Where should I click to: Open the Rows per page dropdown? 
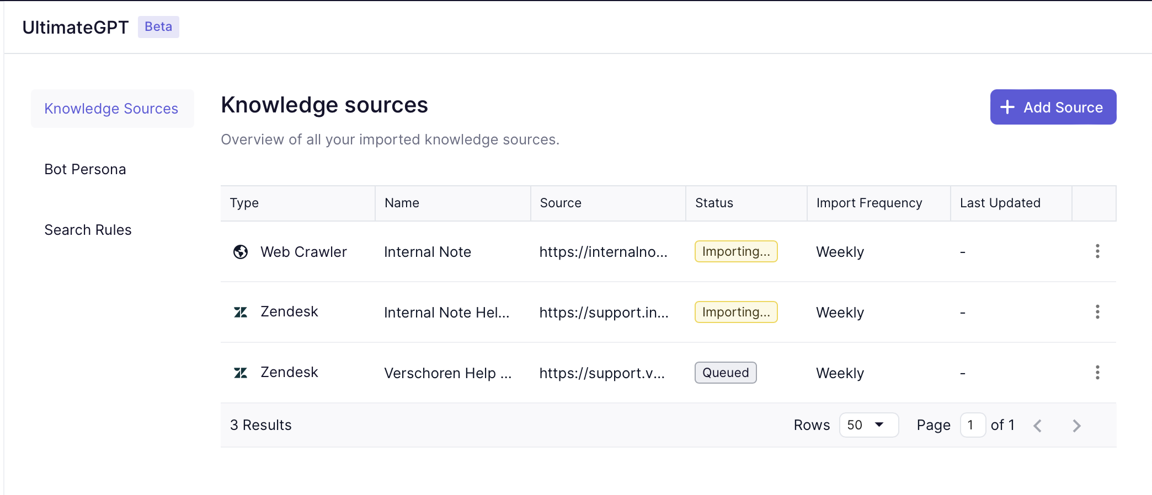click(868, 425)
